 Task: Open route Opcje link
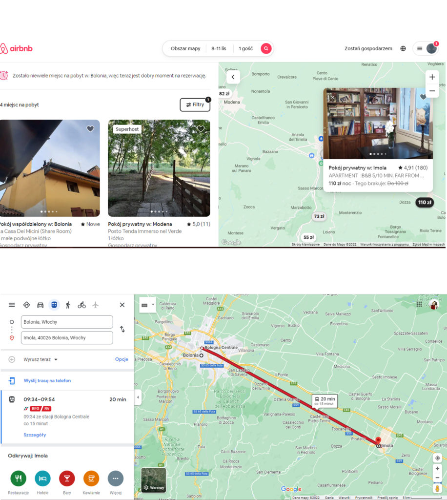tap(122, 359)
